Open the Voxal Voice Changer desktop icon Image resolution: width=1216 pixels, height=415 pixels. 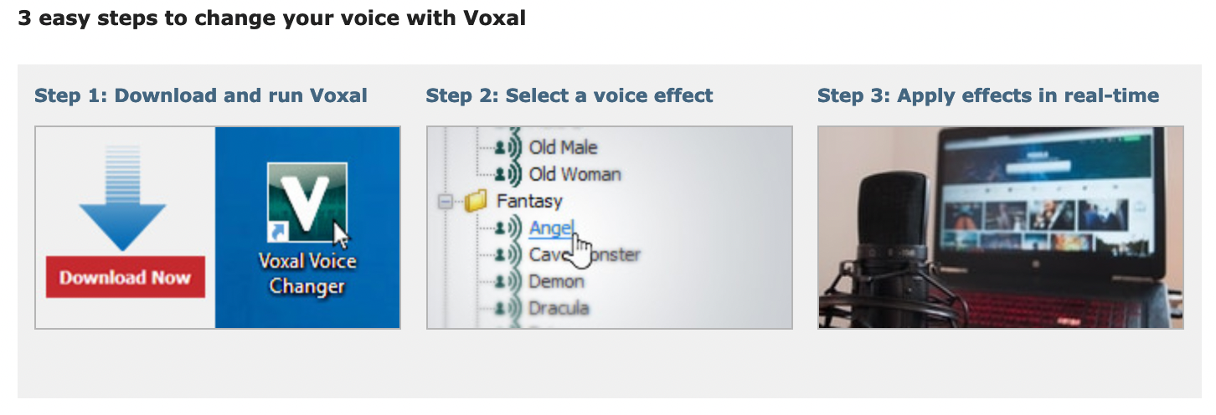[x=307, y=202]
